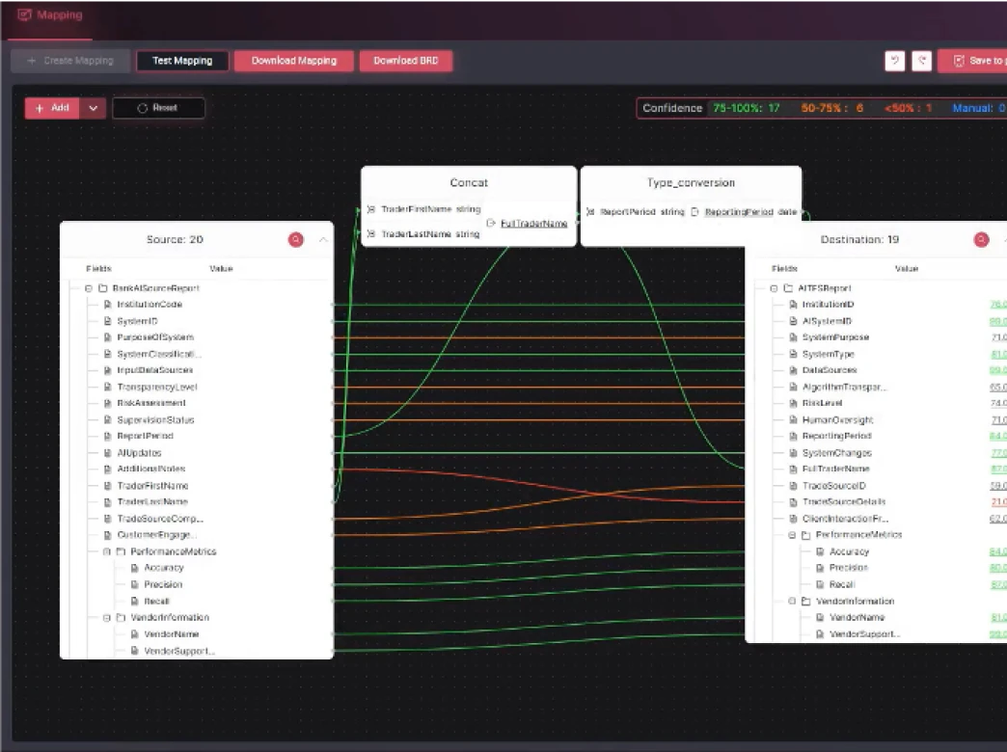Open the search icon on the Source panel
1007x752 pixels.
click(x=296, y=239)
